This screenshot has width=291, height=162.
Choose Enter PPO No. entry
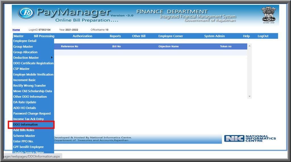tap(23, 142)
